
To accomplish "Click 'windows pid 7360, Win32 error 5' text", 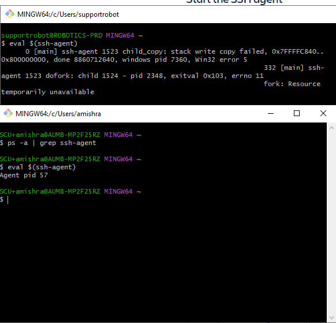I will tap(185, 60).
